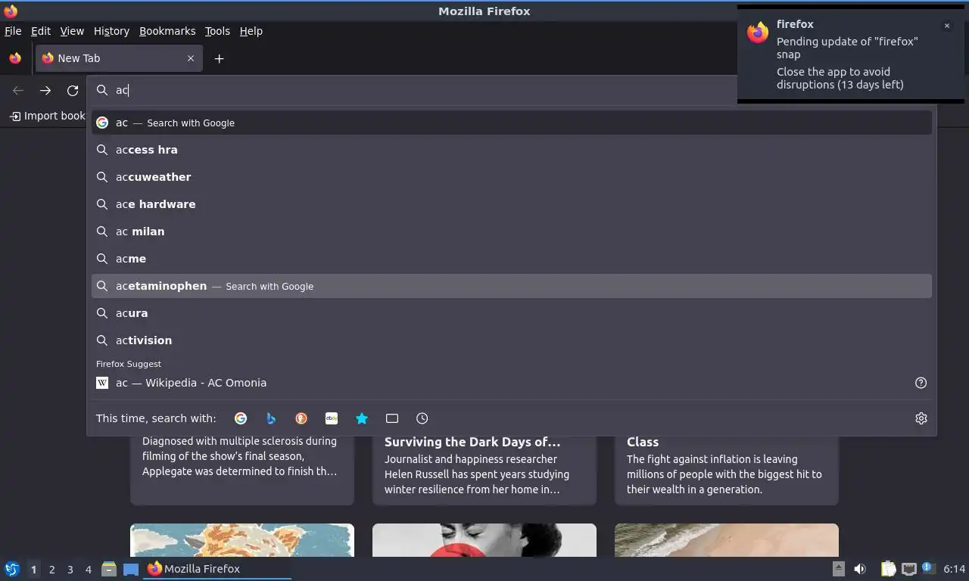Open the story card titled "Class"

point(727,471)
